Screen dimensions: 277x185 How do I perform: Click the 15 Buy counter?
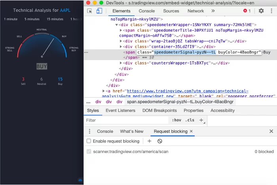(60, 81)
